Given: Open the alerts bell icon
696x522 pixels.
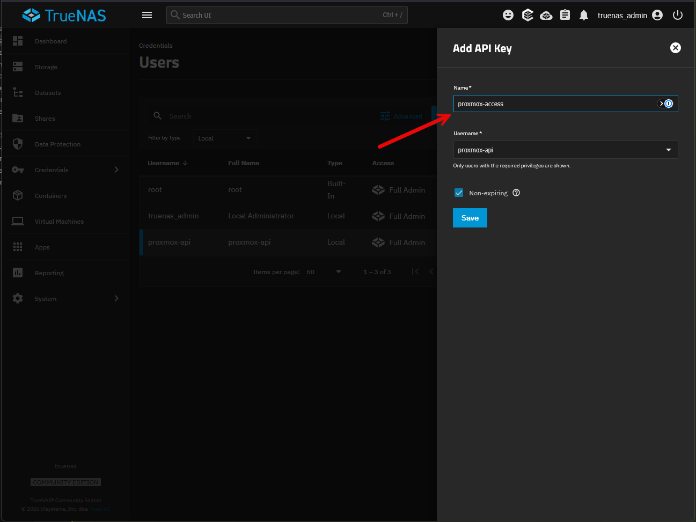Looking at the screenshot, I should coord(584,15).
